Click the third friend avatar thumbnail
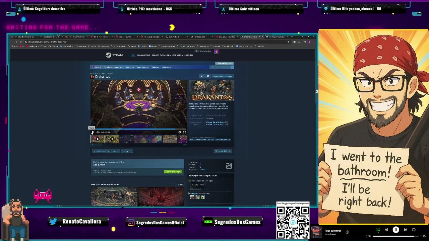Screen dimensions: 429x241 (x=203, y=197)
